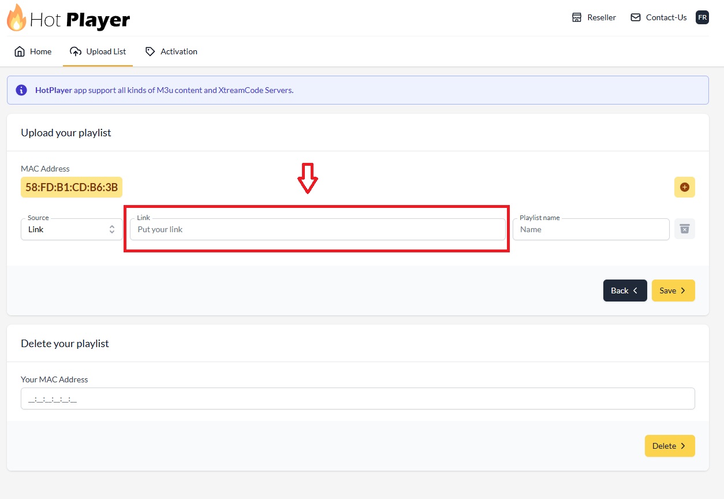This screenshot has width=724, height=499.
Task: Remove playlist row with trash icon
Action: (x=685, y=229)
